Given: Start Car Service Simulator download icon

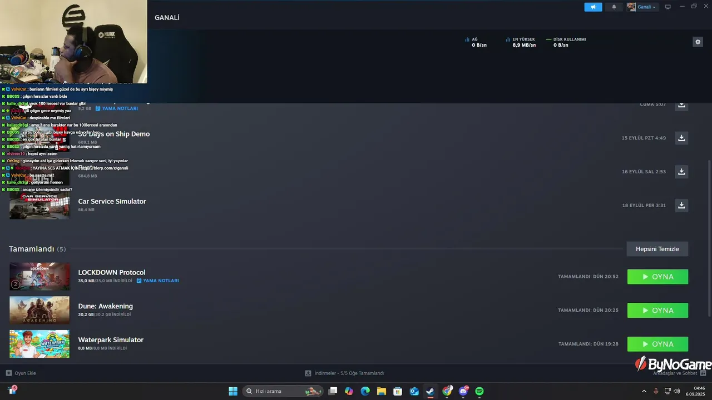Looking at the screenshot, I should [681, 206].
